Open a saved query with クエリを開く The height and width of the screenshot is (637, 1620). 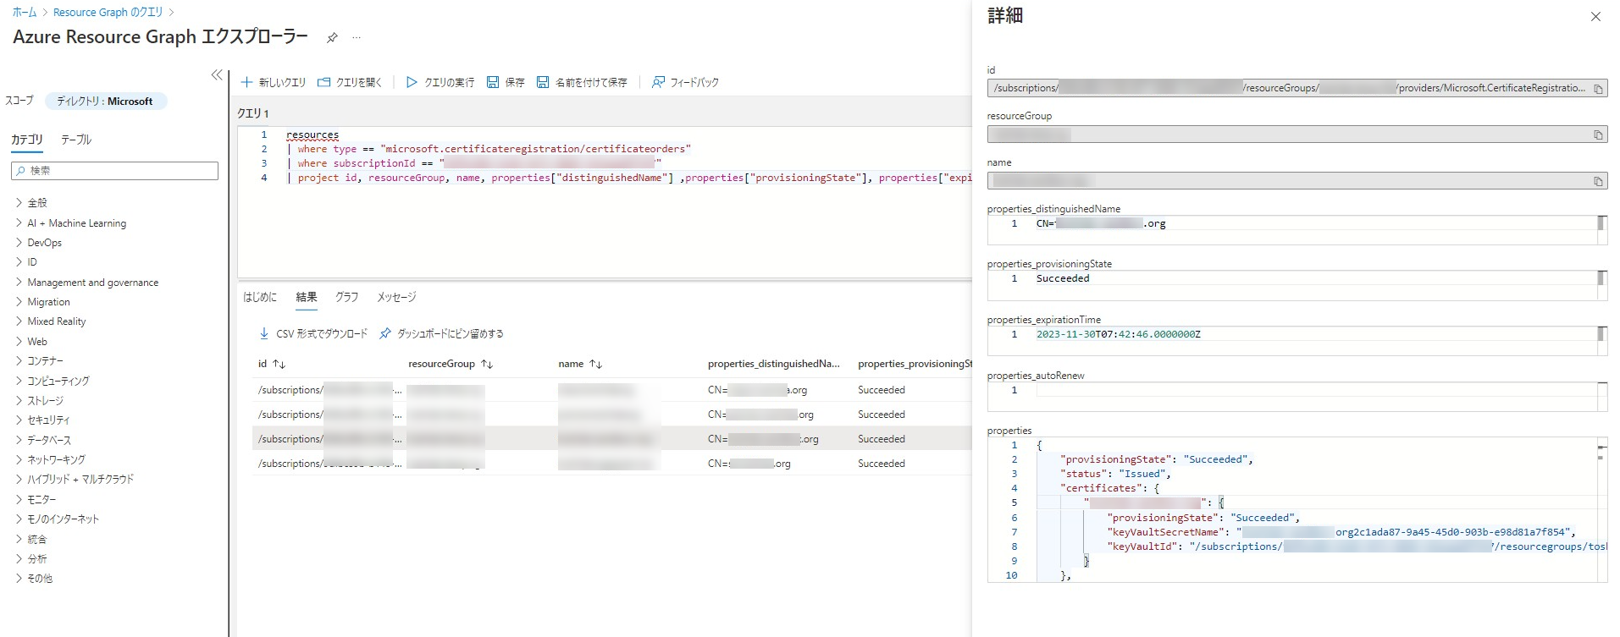[x=350, y=82]
